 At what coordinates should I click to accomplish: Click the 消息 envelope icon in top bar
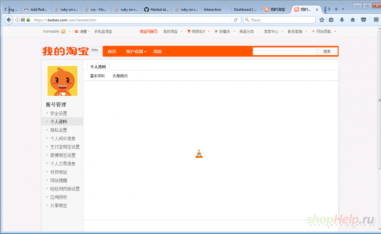(76, 31)
